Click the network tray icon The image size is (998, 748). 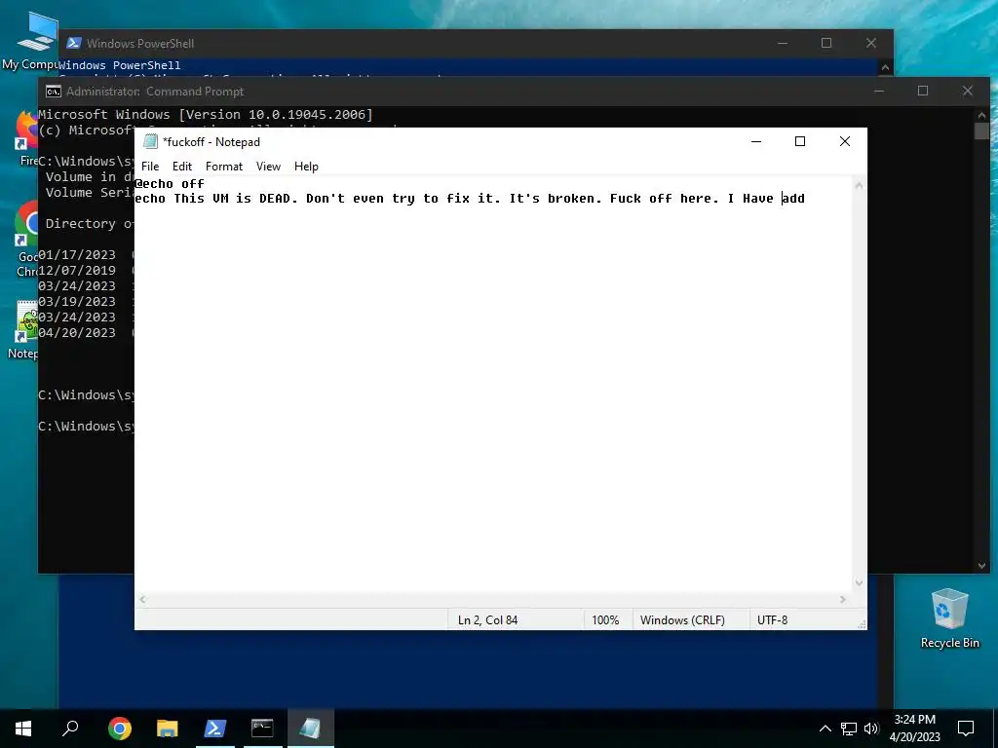(849, 729)
